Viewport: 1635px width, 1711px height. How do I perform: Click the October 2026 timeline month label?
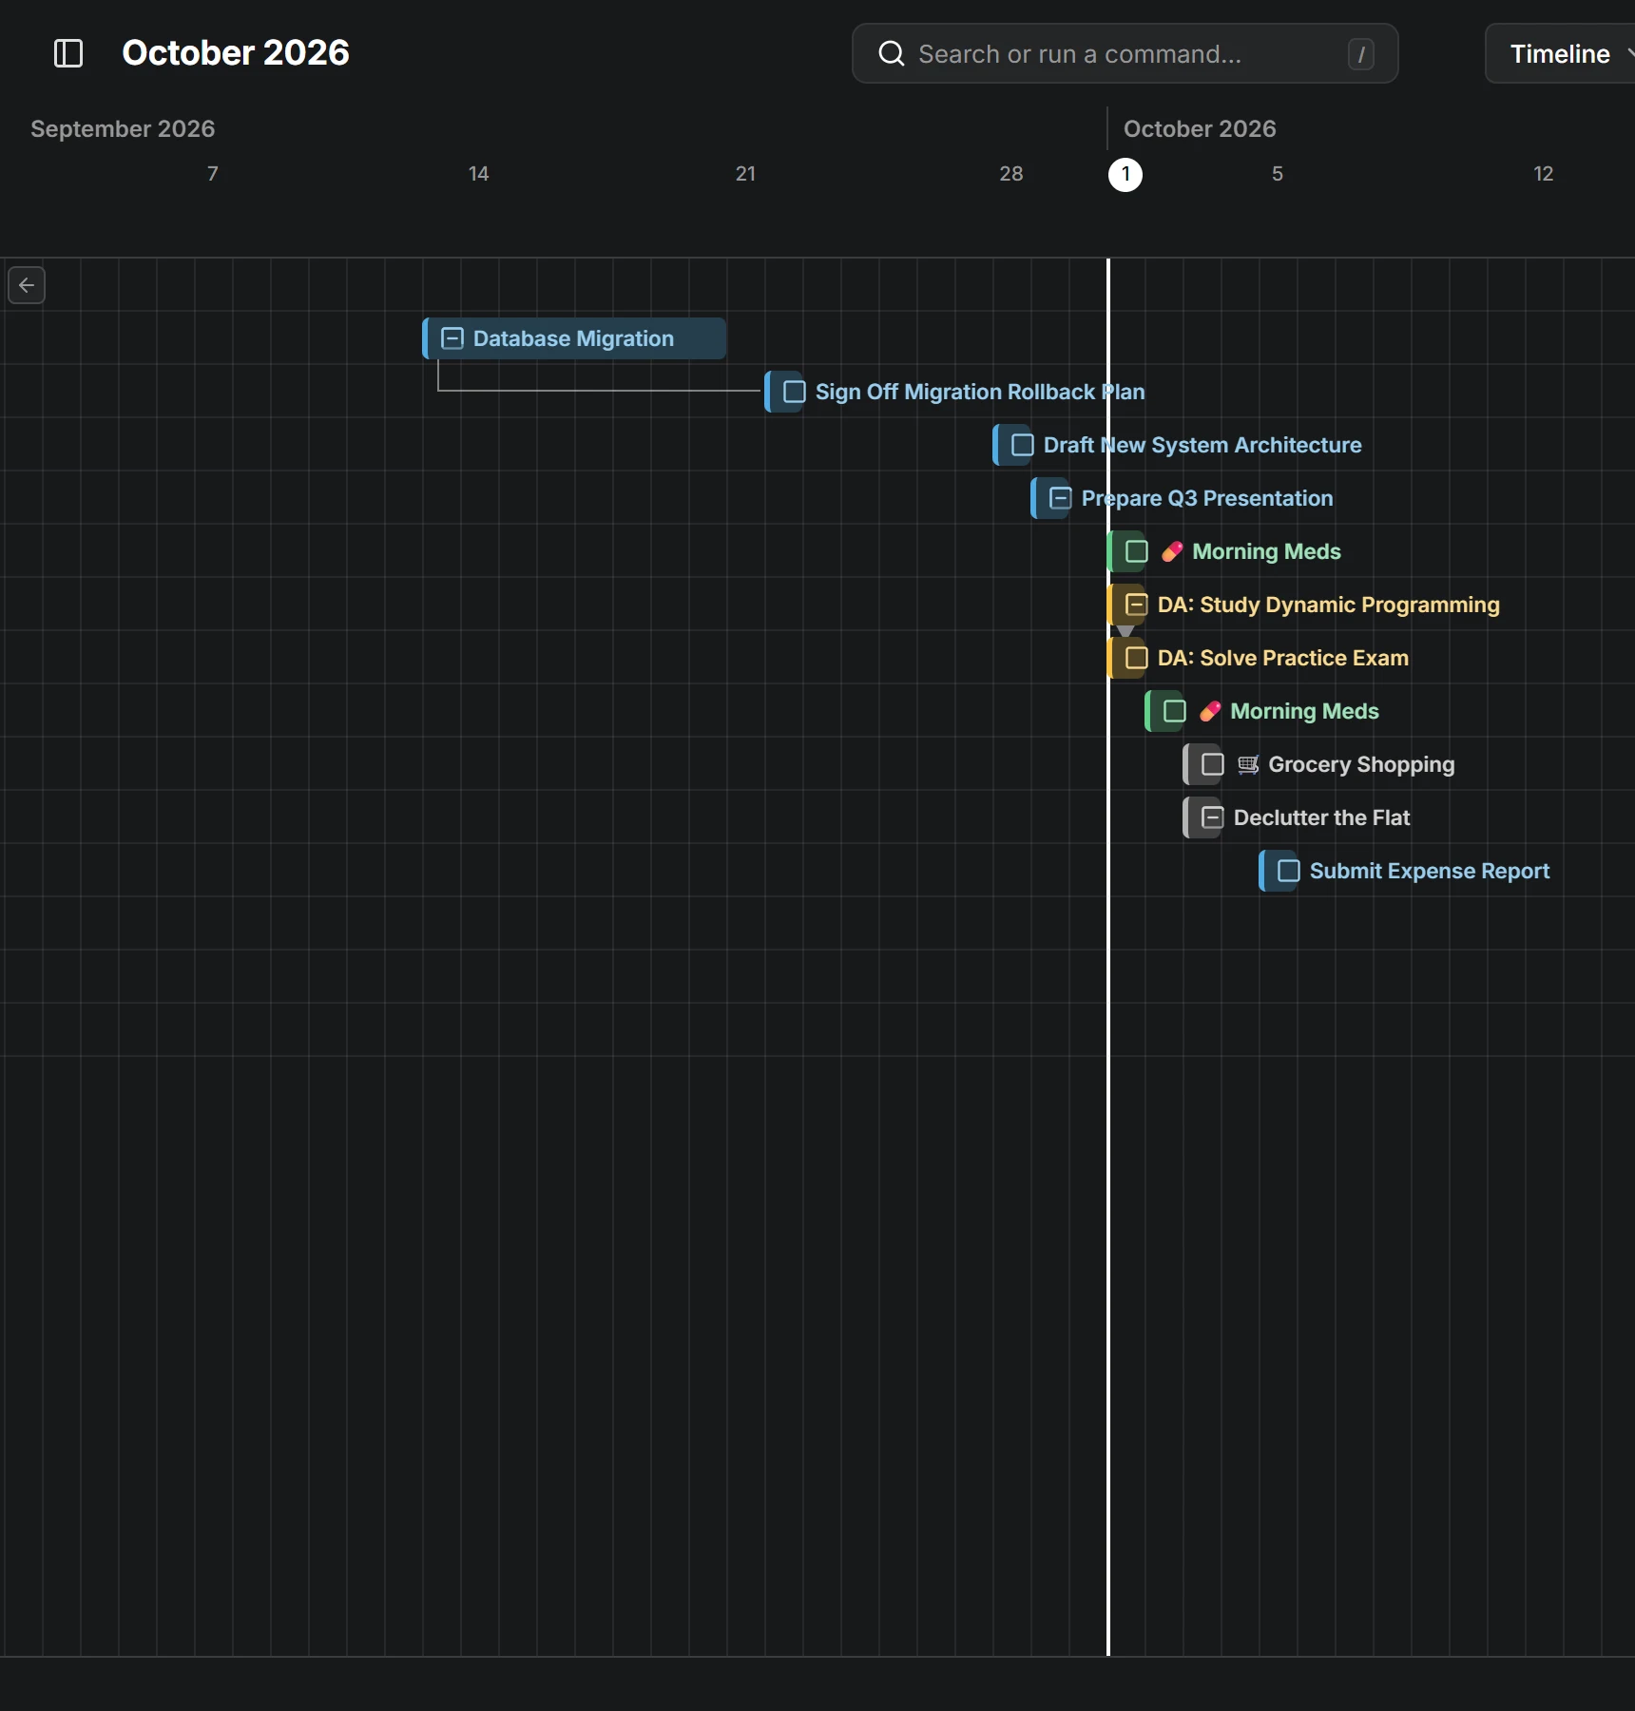point(1200,128)
